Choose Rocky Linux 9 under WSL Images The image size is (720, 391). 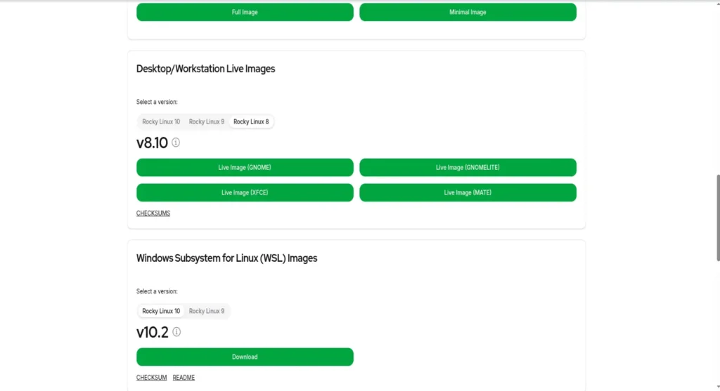[207, 311]
